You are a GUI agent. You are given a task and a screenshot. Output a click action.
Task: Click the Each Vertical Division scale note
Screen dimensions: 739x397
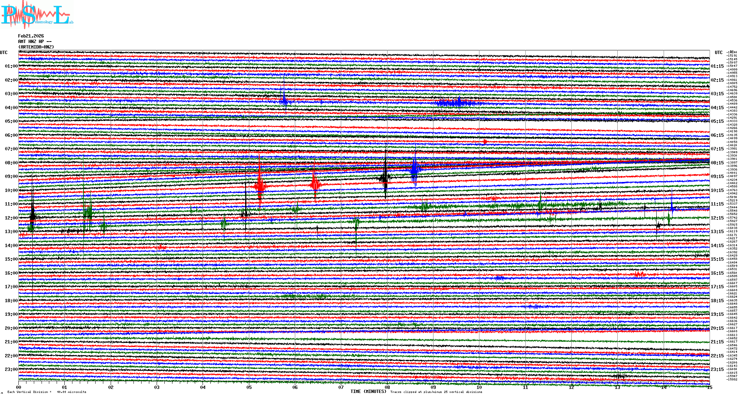pyautogui.click(x=47, y=392)
